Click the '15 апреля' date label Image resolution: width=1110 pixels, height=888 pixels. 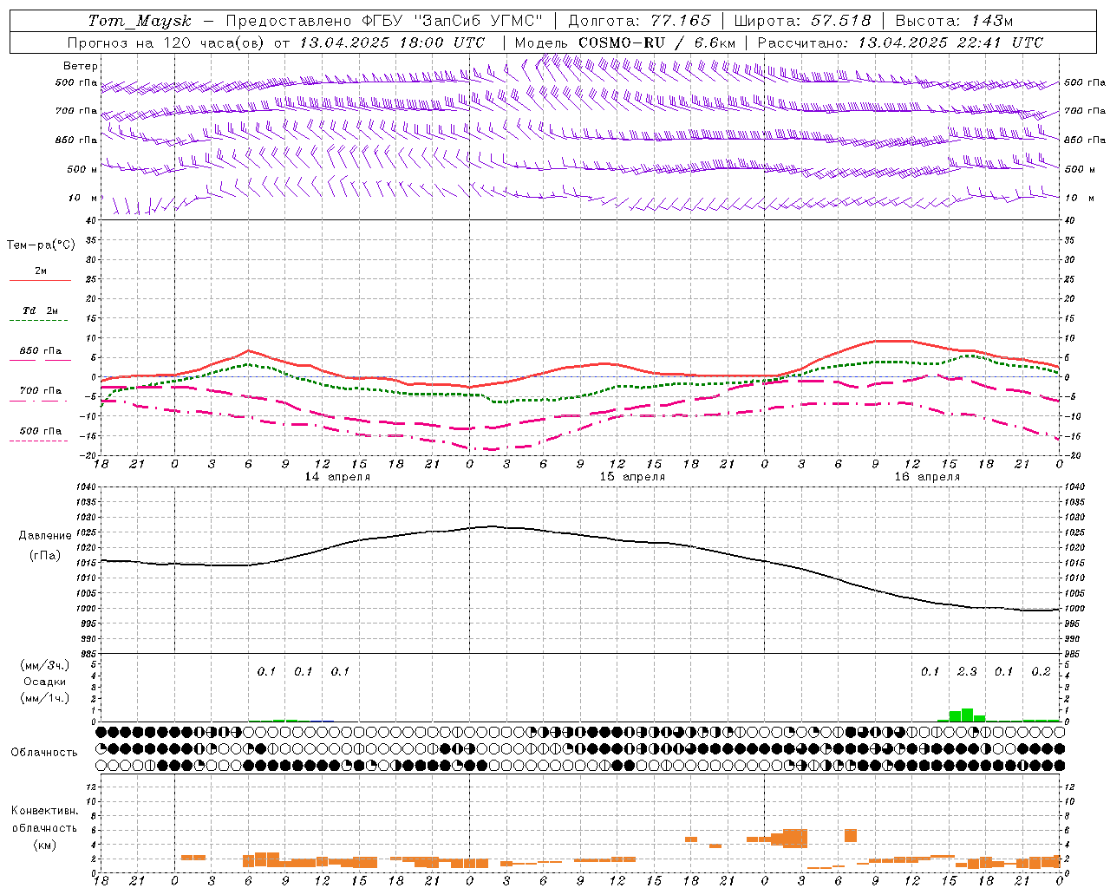632,477
